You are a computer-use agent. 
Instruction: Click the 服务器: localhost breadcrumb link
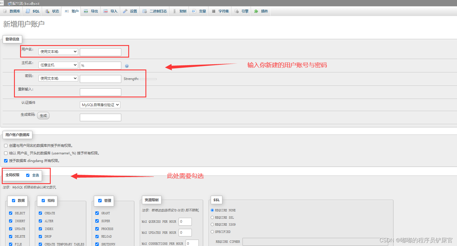point(26,3)
